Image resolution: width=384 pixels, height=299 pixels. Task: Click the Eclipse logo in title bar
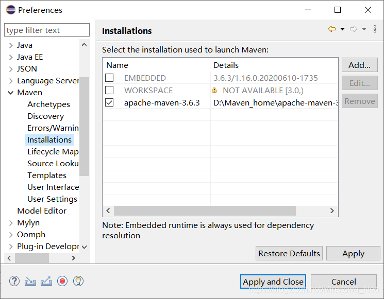click(10, 10)
